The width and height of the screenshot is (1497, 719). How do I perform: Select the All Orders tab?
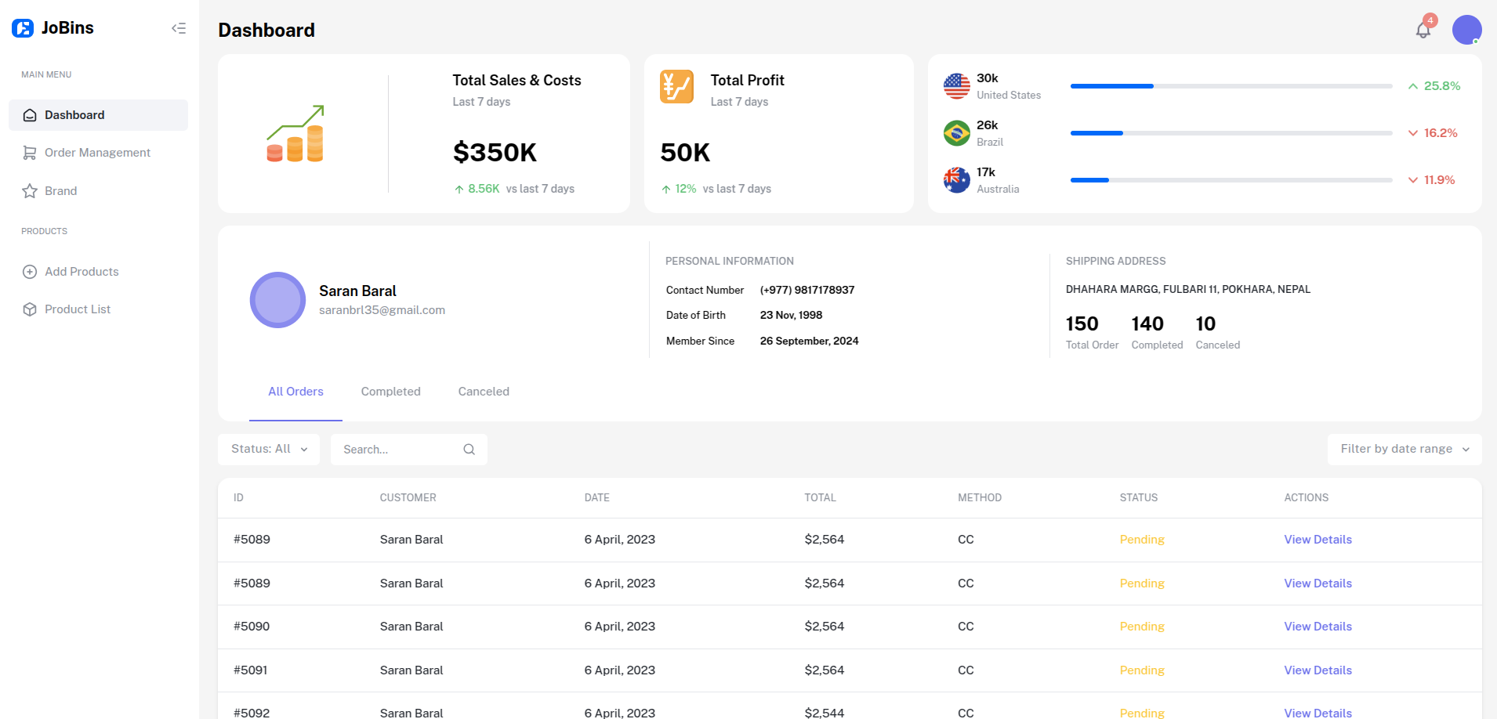click(295, 392)
